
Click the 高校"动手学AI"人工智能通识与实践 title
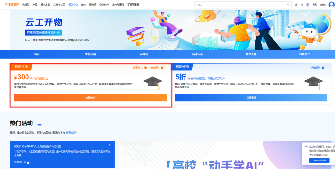pos(38,146)
